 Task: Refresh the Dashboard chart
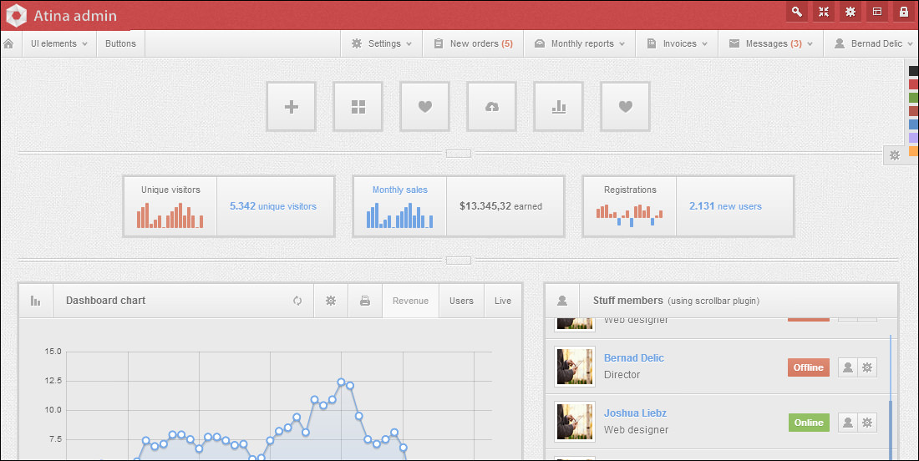click(297, 301)
